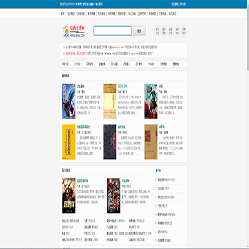Open the blue mecha book cover
This screenshot has height=249, width=249.
pos(68,101)
